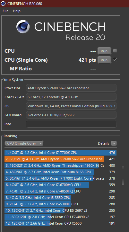Screen dimensions: 129x232
Task: Open the Help menu
Action: pyautogui.click(x=17, y=11)
